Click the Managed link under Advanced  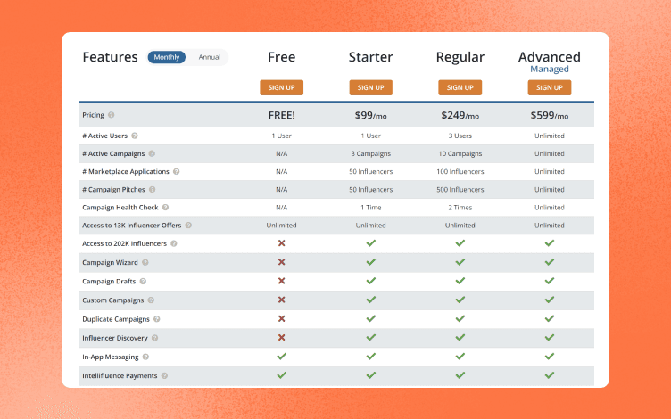coord(550,70)
